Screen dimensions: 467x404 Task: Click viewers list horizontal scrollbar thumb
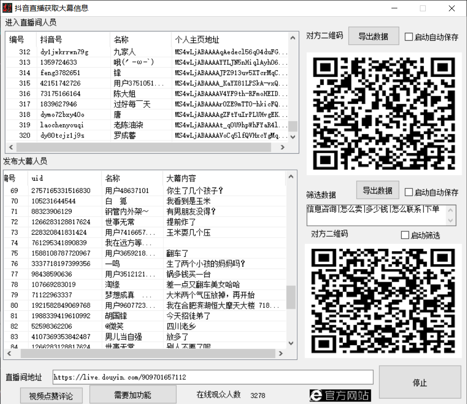[x=144, y=147]
